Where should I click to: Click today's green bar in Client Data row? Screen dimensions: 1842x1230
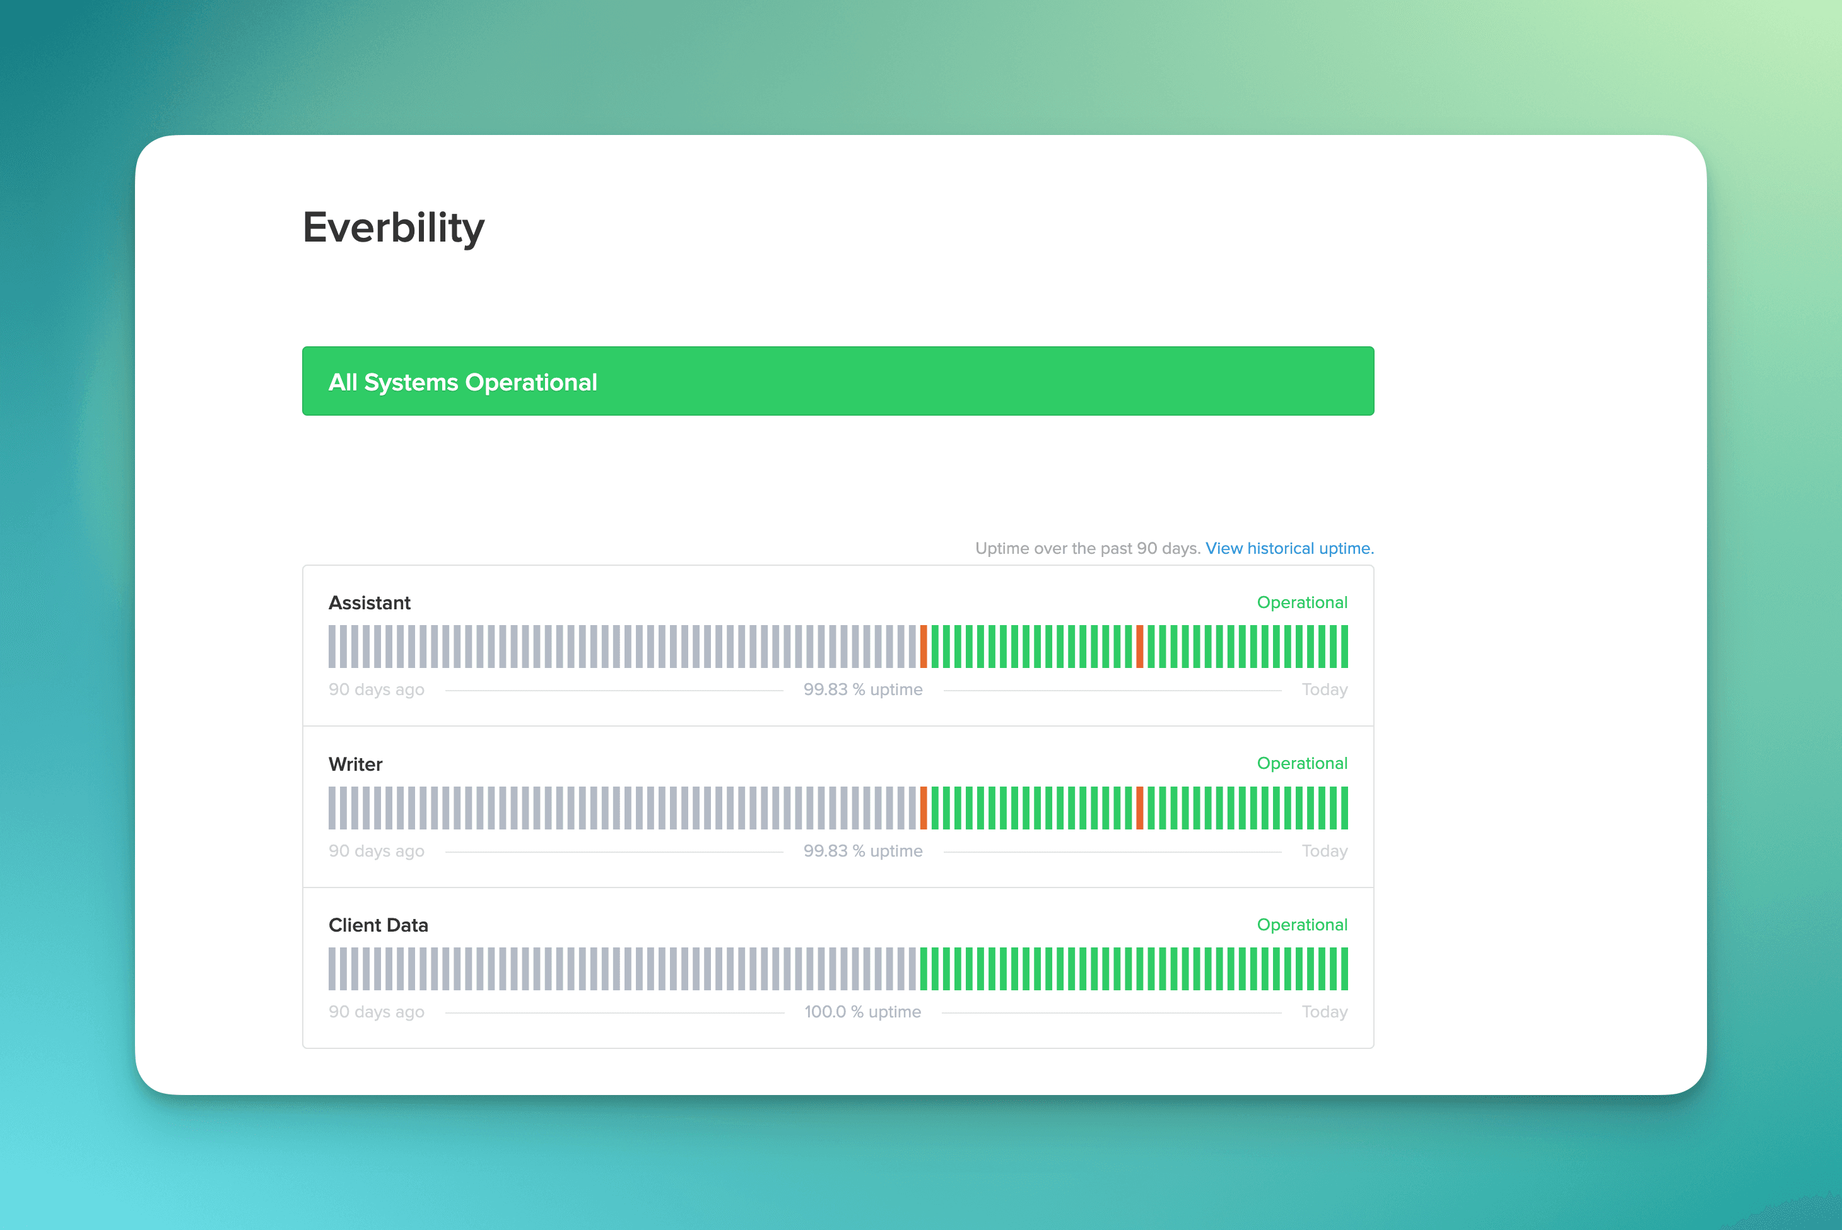[1344, 969]
